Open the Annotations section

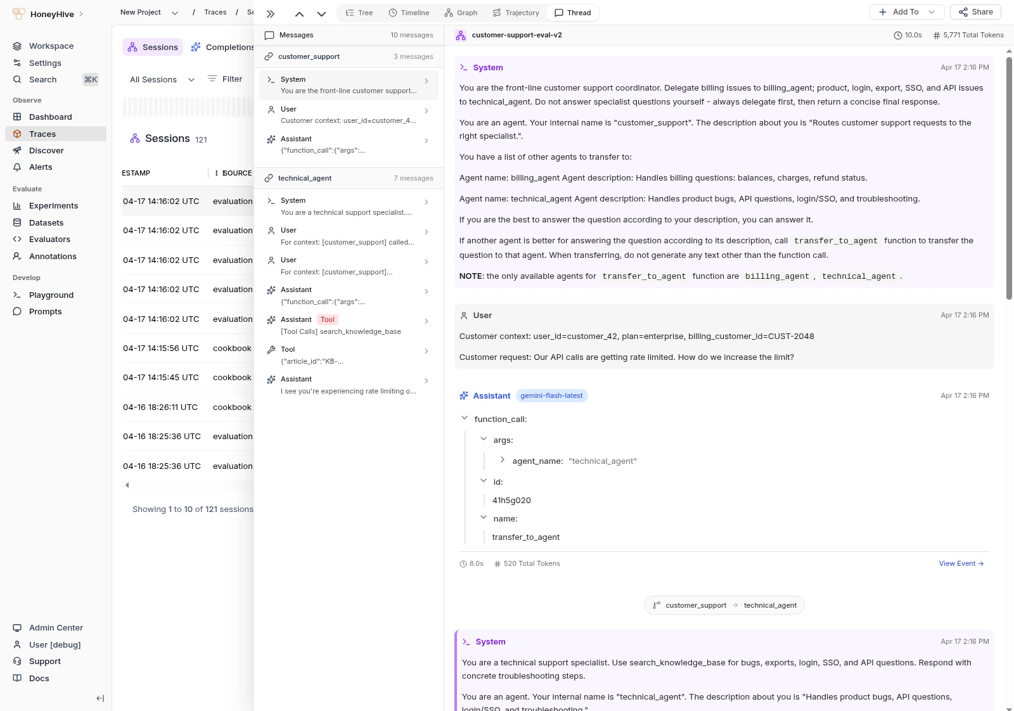[53, 256]
